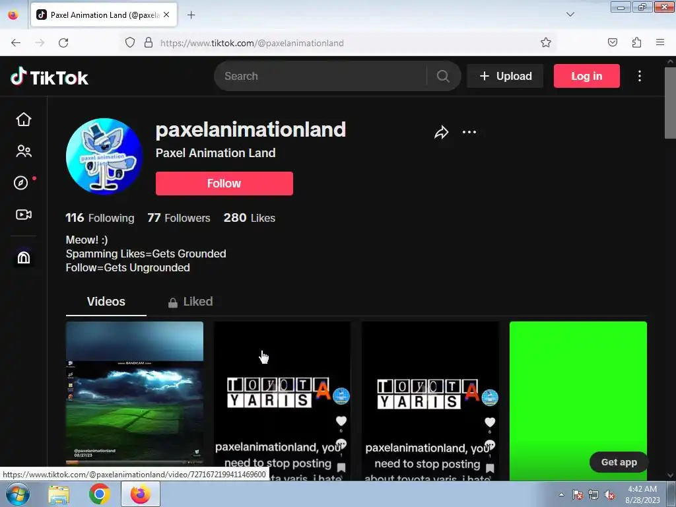Click the page's vertical scrollbar thumb
This screenshot has width=676, height=507.
point(670,102)
